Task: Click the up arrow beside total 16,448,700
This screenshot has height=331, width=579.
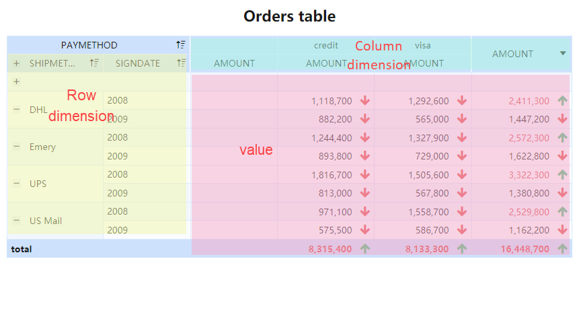Action: click(x=562, y=249)
